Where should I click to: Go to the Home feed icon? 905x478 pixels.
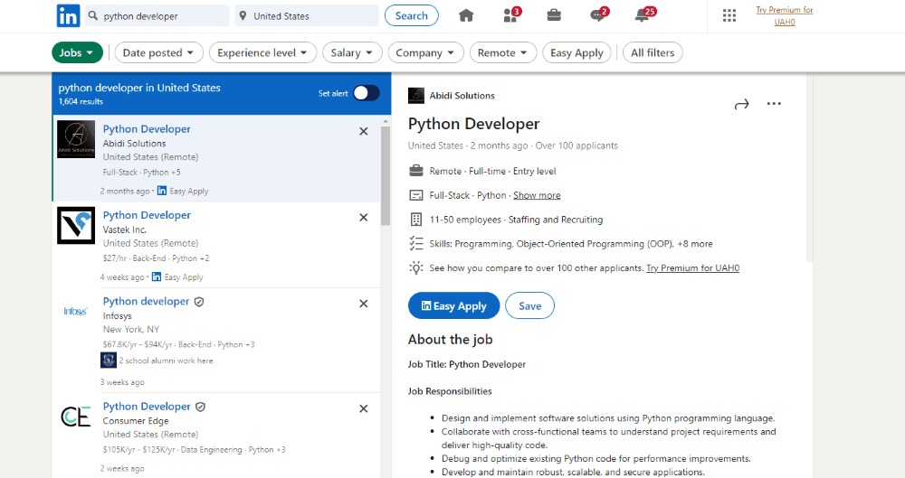[466, 15]
